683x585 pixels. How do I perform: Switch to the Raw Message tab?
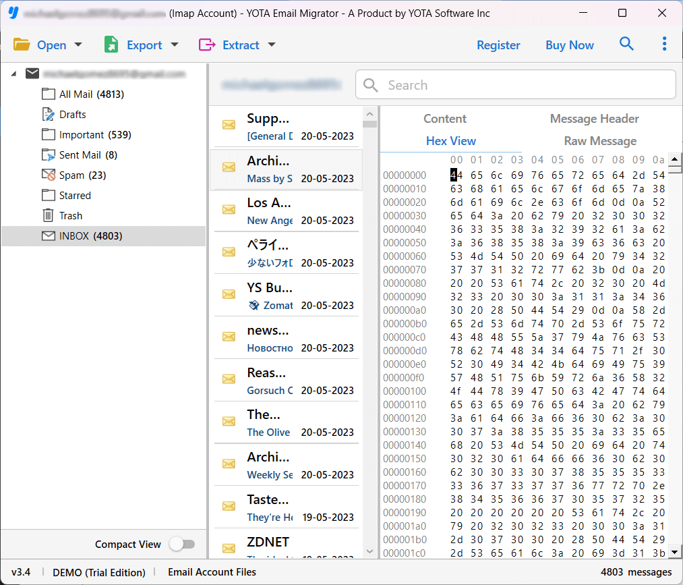point(600,141)
